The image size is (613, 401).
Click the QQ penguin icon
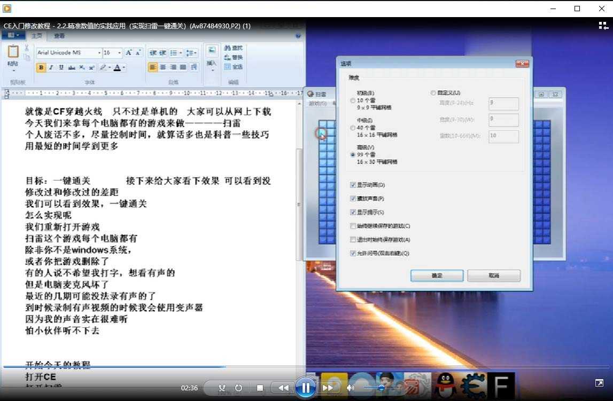click(446, 384)
